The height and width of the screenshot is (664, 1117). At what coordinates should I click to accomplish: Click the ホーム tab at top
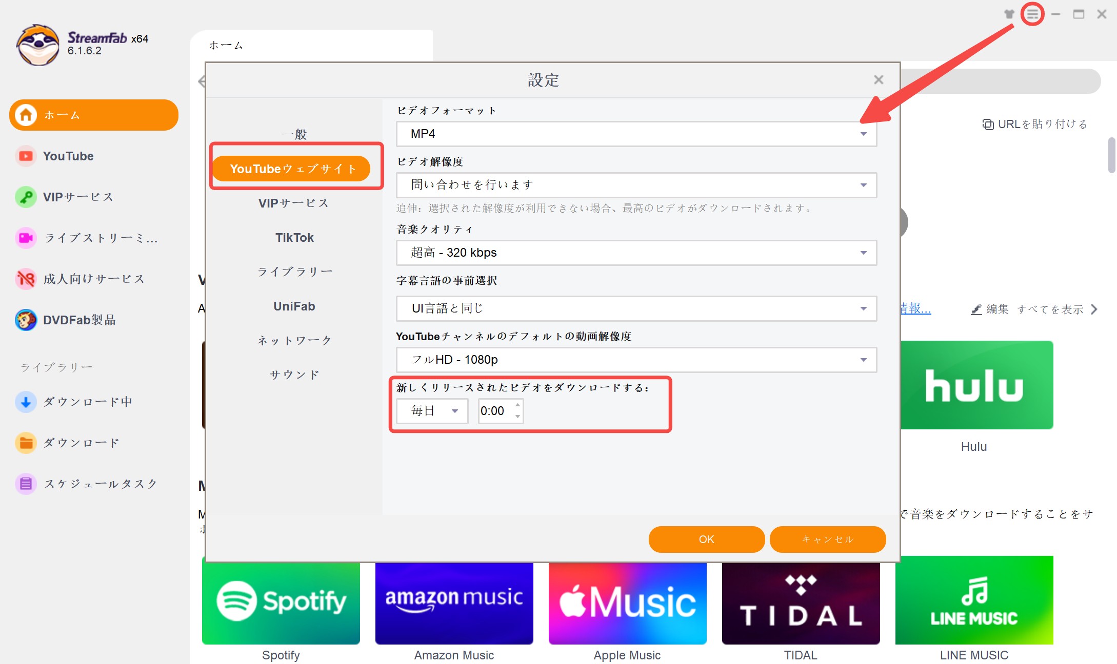311,46
